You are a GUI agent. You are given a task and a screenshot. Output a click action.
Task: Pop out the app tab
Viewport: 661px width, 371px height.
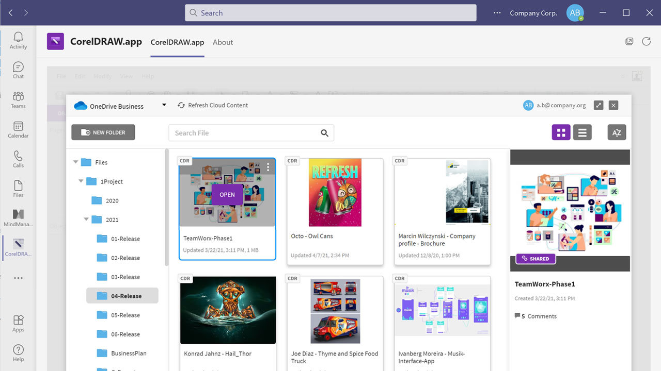pyautogui.click(x=629, y=42)
